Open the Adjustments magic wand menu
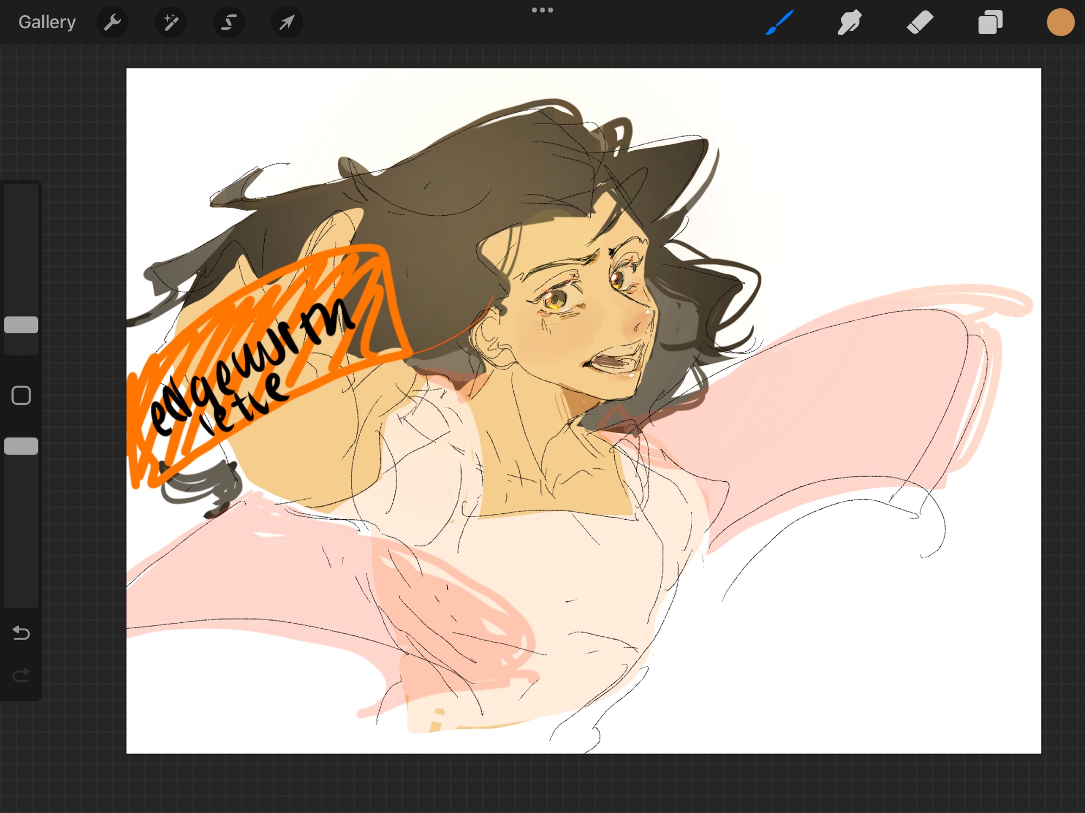The image size is (1085, 813). [170, 22]
